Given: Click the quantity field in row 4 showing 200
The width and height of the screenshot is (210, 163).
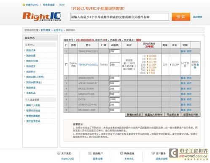Looking at the screenshot, I should point(115,88).
